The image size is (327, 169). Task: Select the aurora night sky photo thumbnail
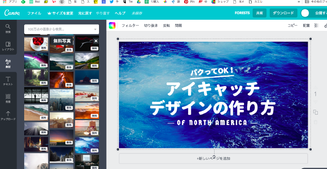click(36, 61)
